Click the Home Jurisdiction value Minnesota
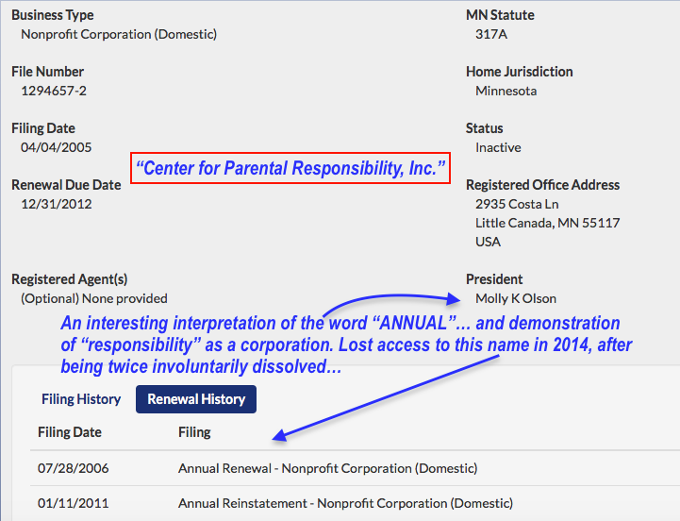Screen dimensions: 680x521 [x=506, y=91]
